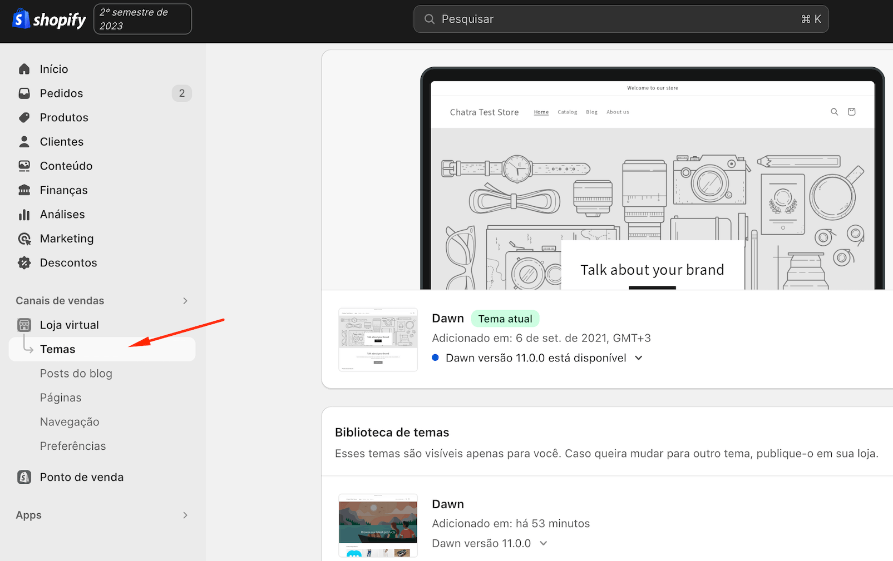Click Blog link in store preview
893x561 pixels.
[591, 112]
